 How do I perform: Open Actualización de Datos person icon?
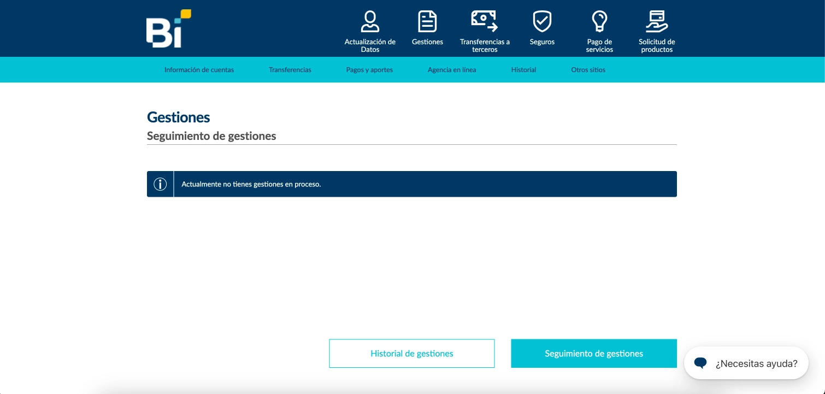click(370, 22)
